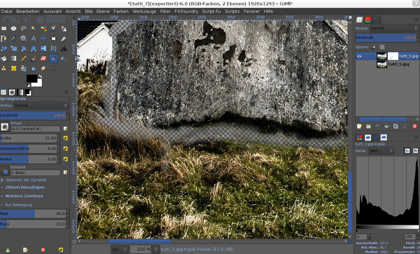The height and width of the screenshot is (254, 420).
Task: Choose the Paintbrush tool
Action: click(33, 58)
